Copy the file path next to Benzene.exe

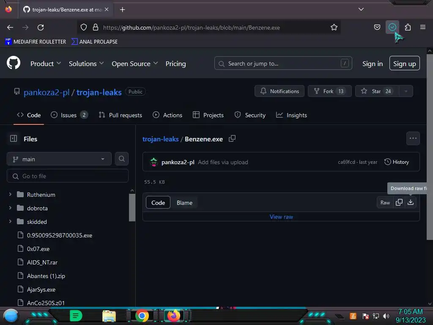[x=232, y=138]
